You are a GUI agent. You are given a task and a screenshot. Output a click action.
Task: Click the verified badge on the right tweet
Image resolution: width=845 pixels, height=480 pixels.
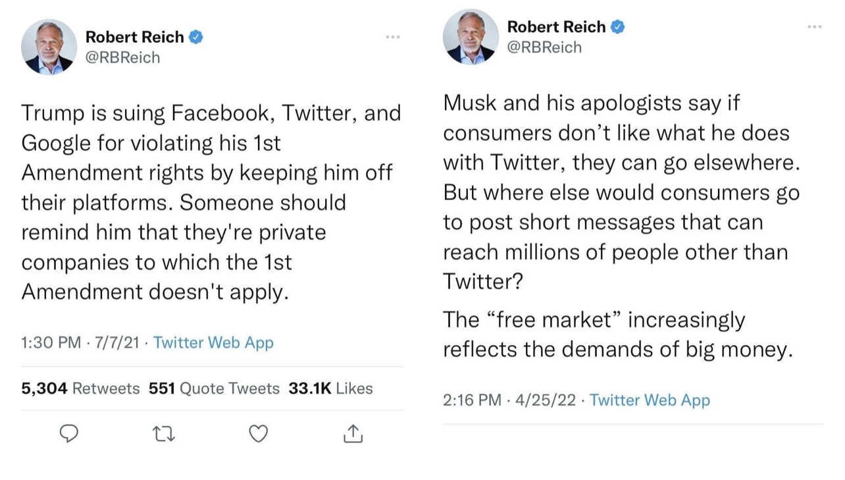617,27
